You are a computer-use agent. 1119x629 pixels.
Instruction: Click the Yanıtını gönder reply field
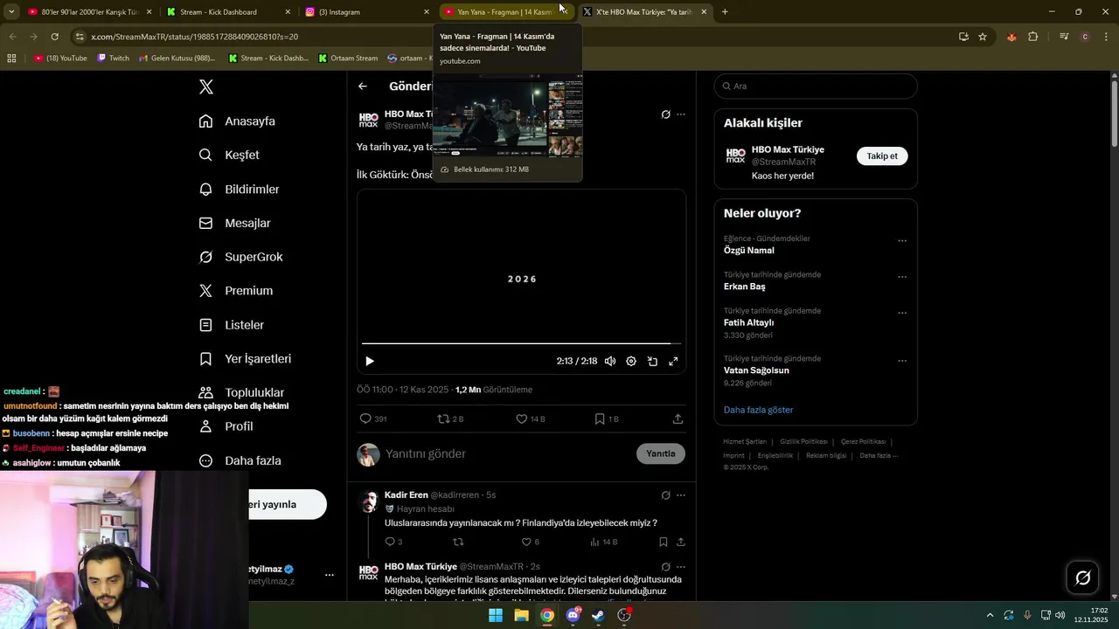coord(507,453)
